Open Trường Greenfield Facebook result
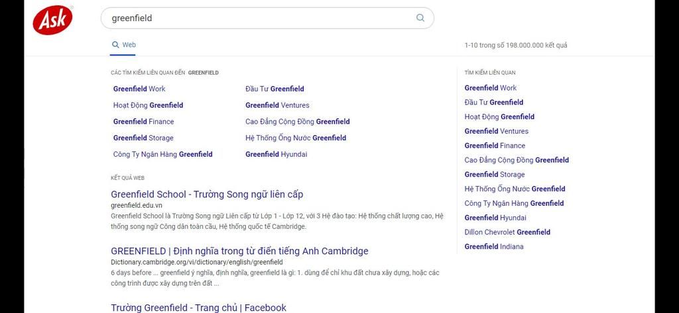679x313 pixels. pos(198,308)
